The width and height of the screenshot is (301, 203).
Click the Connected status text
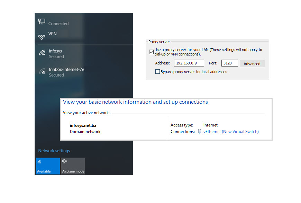pos(58,23)
